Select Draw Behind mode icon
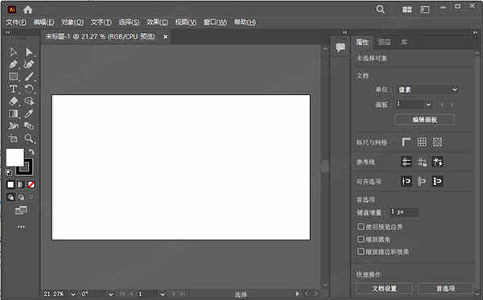Image resolution: width=483 pixels, height=300 pixels. pyautogui.click(x=21, y=197)
